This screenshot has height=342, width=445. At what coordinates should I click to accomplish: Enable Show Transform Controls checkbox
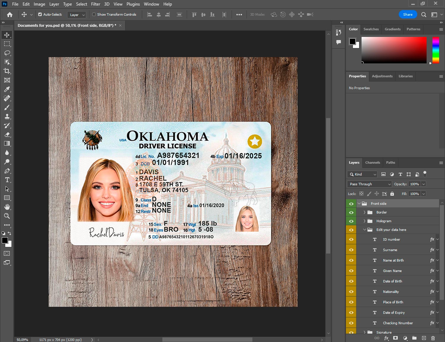pyautogui.click(x=94, y=14)
